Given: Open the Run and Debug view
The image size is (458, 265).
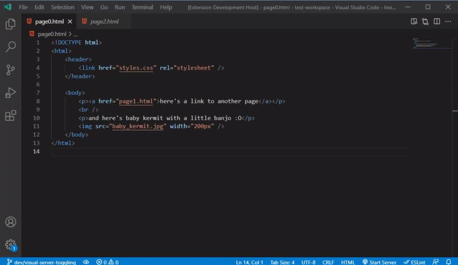Looking at the screenshot, I should (x=11, y=93).
